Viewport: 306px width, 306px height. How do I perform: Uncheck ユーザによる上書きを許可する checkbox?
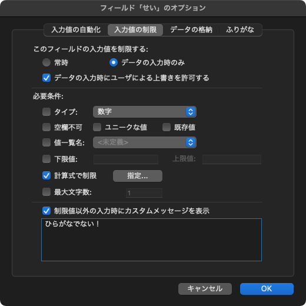coord(46,78)
